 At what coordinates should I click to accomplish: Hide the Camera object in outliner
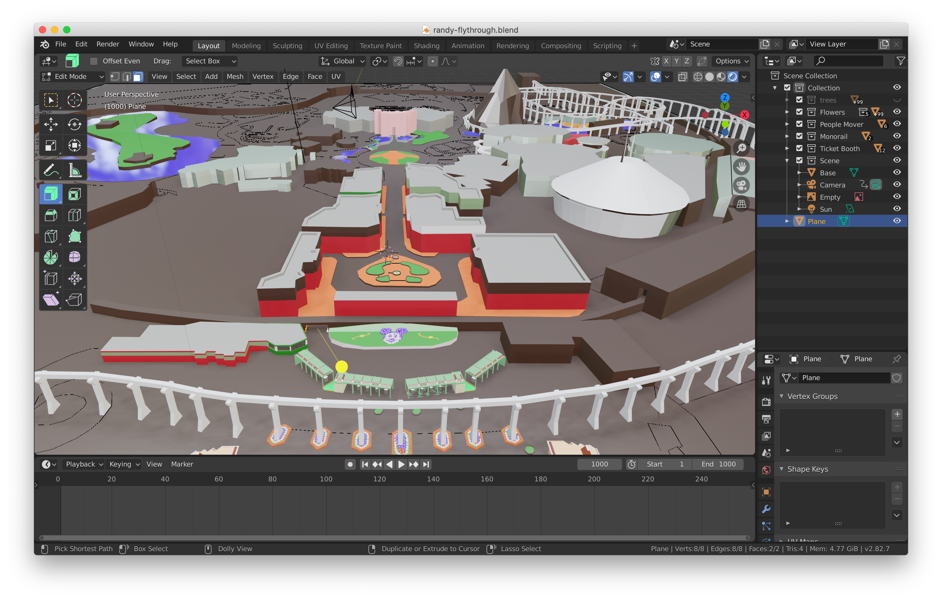tap(896, 185)
